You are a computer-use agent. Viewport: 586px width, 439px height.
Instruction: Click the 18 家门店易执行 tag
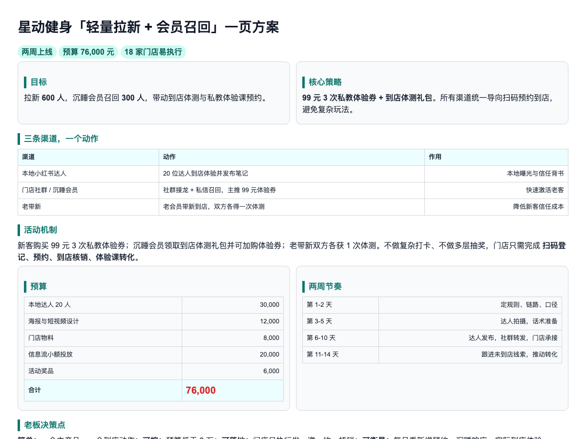(x=153, y=52)
